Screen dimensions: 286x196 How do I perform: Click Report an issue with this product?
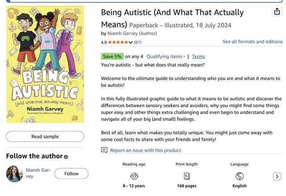pyautogui.click(x=145, y=150)
